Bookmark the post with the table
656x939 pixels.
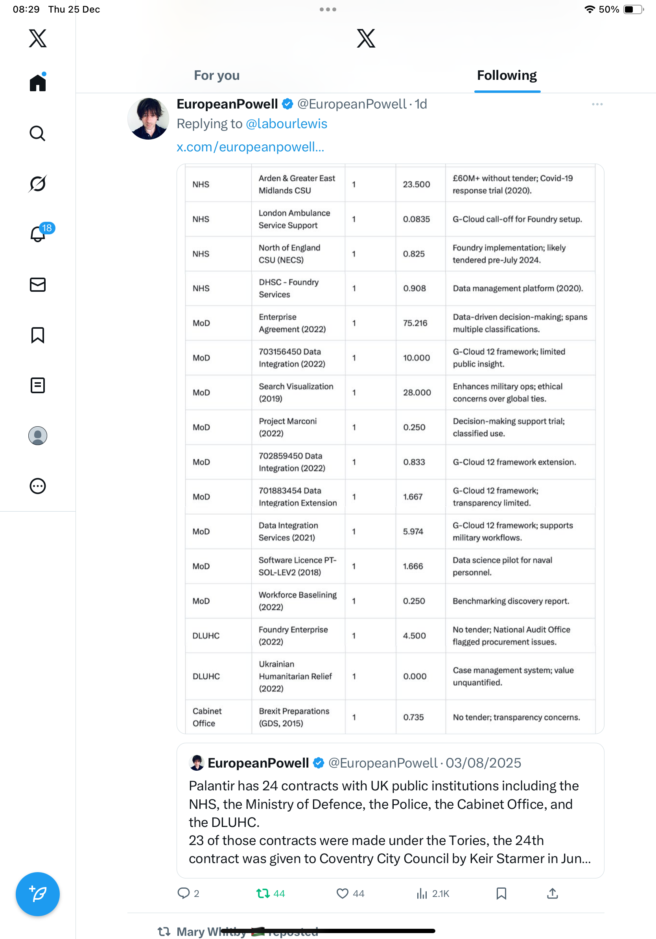tap(501, 894)
